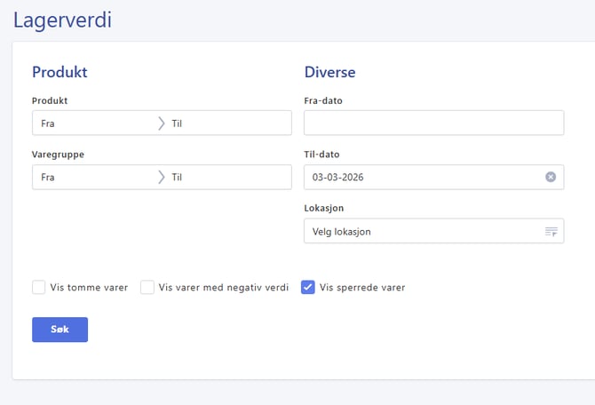The width and height of the screenshot is (595, 405).
Task: Focus the empty Fra-dato field
Action: point(433,123)
